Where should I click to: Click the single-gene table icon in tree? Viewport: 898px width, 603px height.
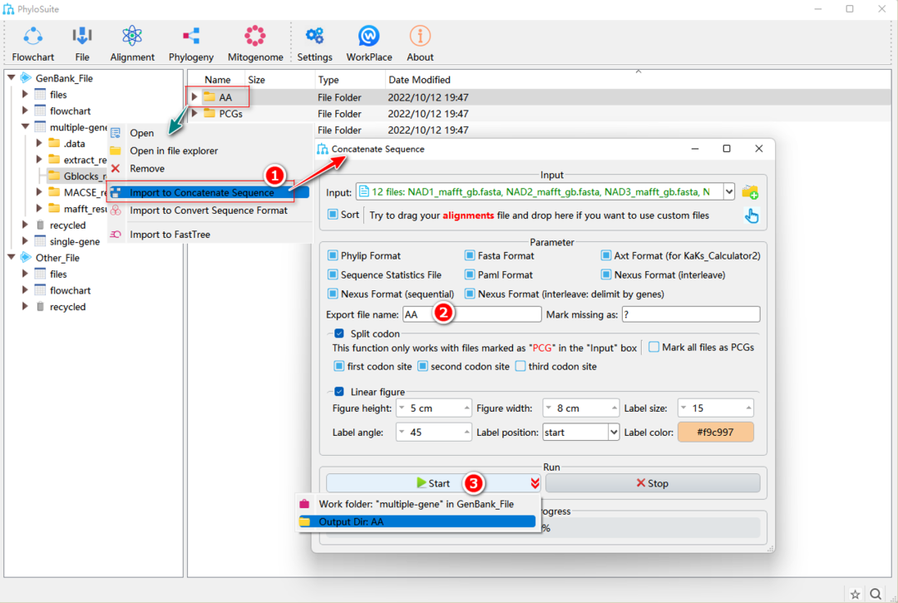pyautogui.click(x=40, y=241)
